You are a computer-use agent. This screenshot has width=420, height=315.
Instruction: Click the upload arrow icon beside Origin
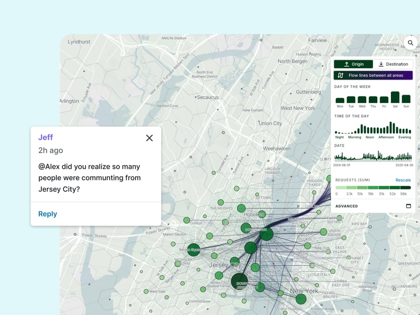click(347, 64)
